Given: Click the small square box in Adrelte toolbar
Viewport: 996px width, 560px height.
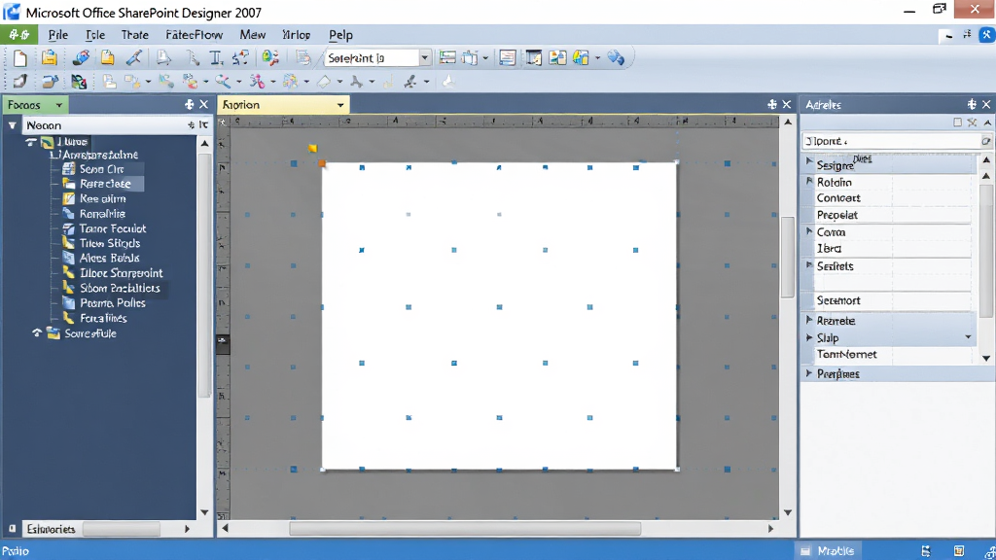Looking at the screenshot, I should coord(957,122).
